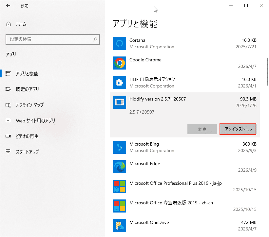Click the scrollbar on the right edge
The height and width of the screenshot is (237, 269).
pos(267,65)
